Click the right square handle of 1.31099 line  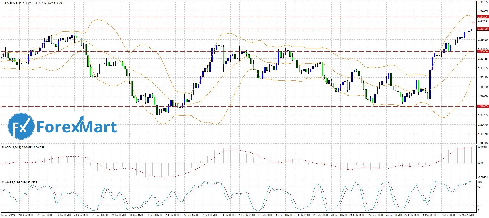(x=476, y=106)
